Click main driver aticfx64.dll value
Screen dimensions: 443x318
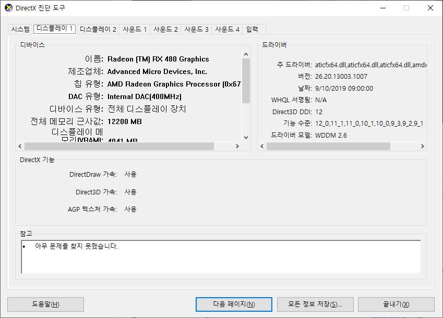tap(370, 65)
